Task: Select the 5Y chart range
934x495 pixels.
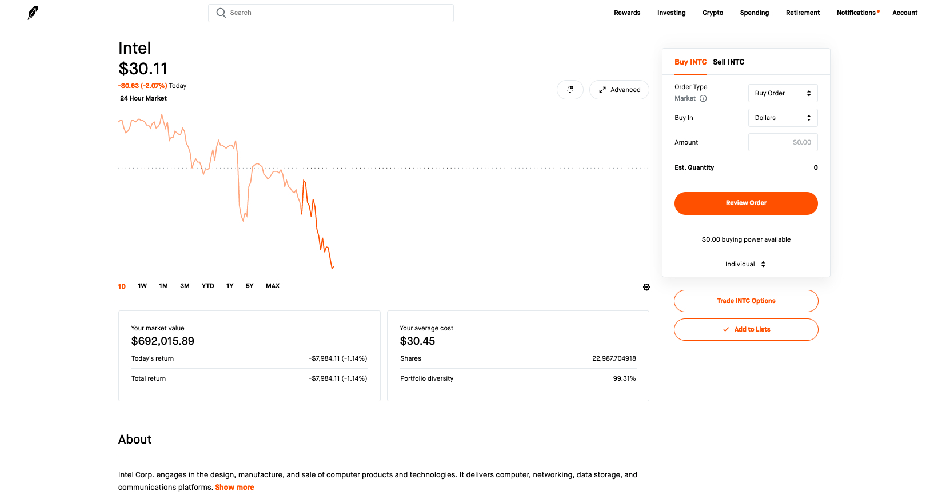Action: pos(249,286)
